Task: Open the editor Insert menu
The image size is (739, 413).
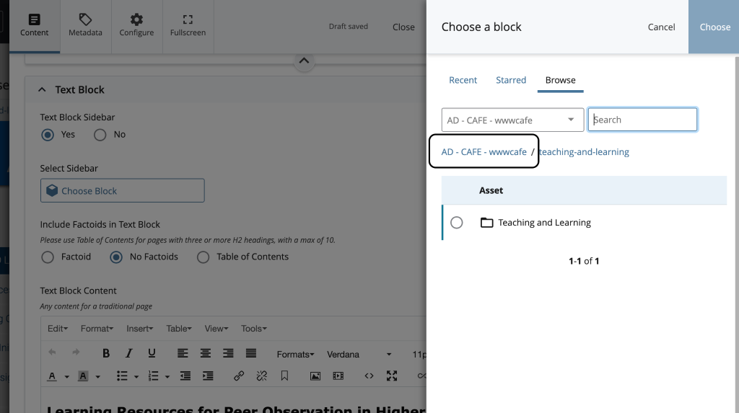Action: pos(139,329)
